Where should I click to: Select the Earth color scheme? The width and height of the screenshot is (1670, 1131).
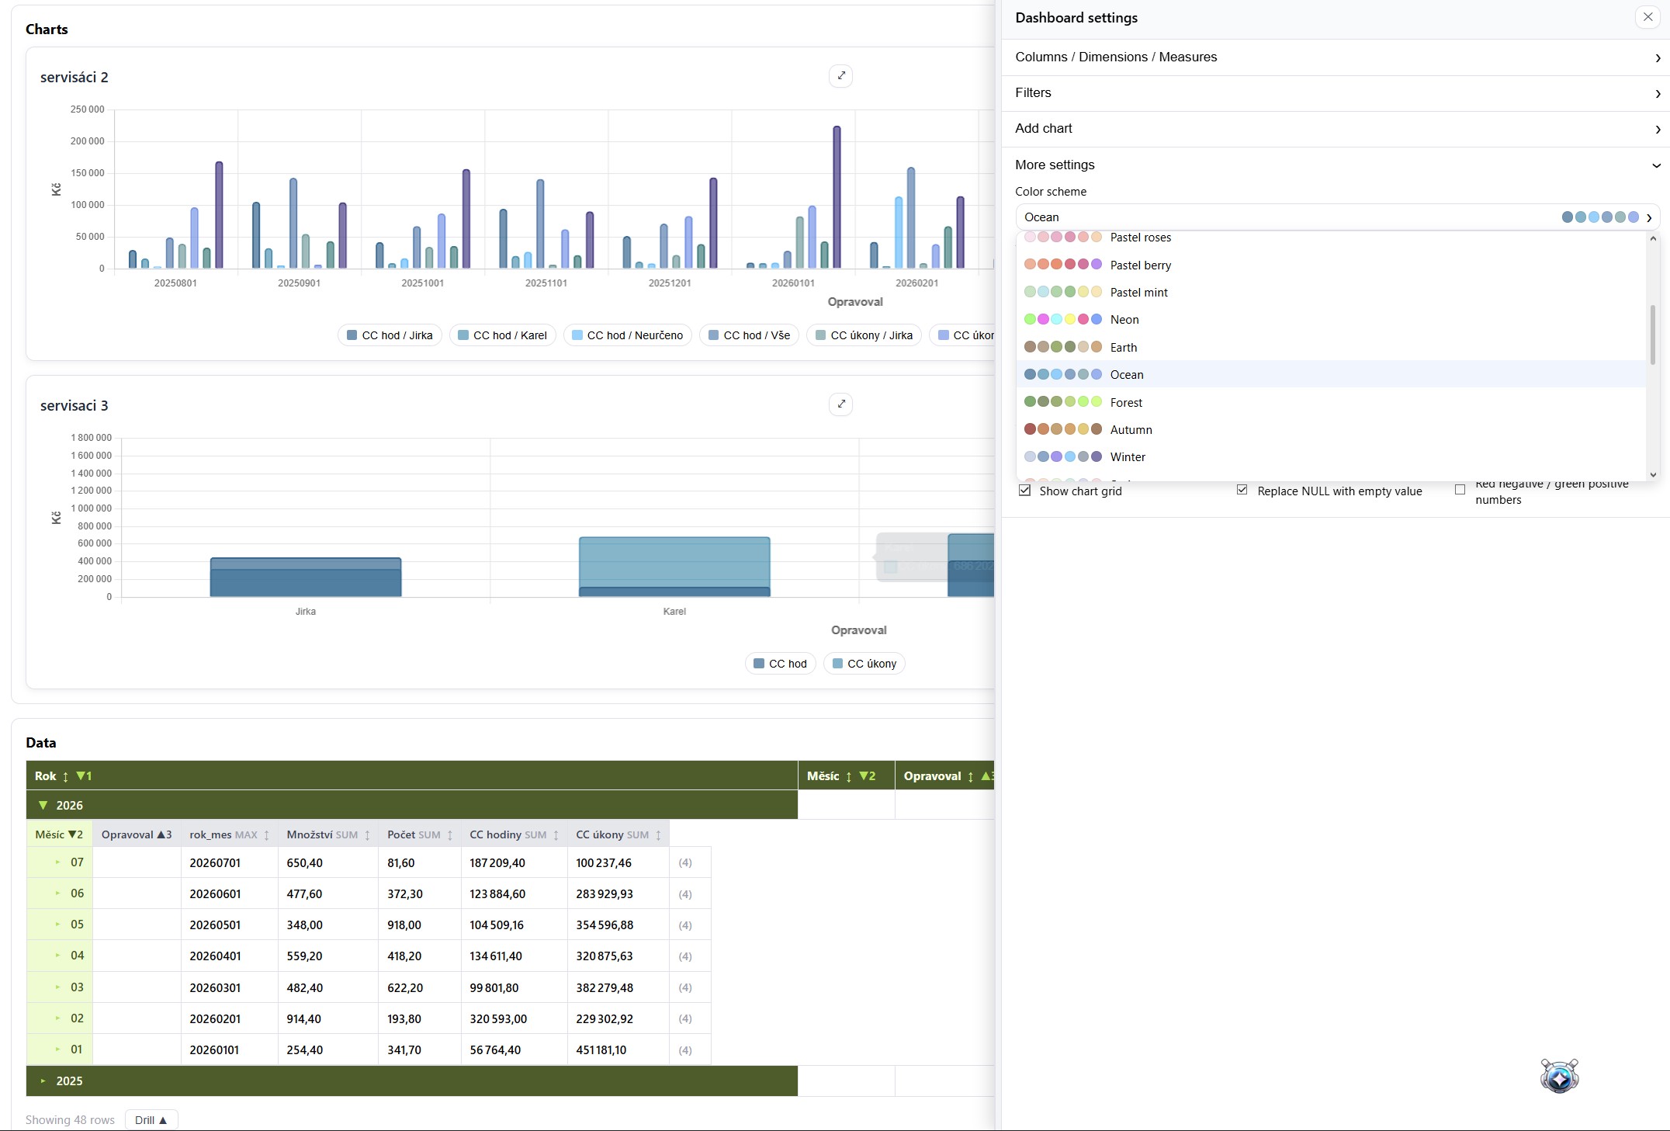pyautogui.click(x=1331, y=347)
